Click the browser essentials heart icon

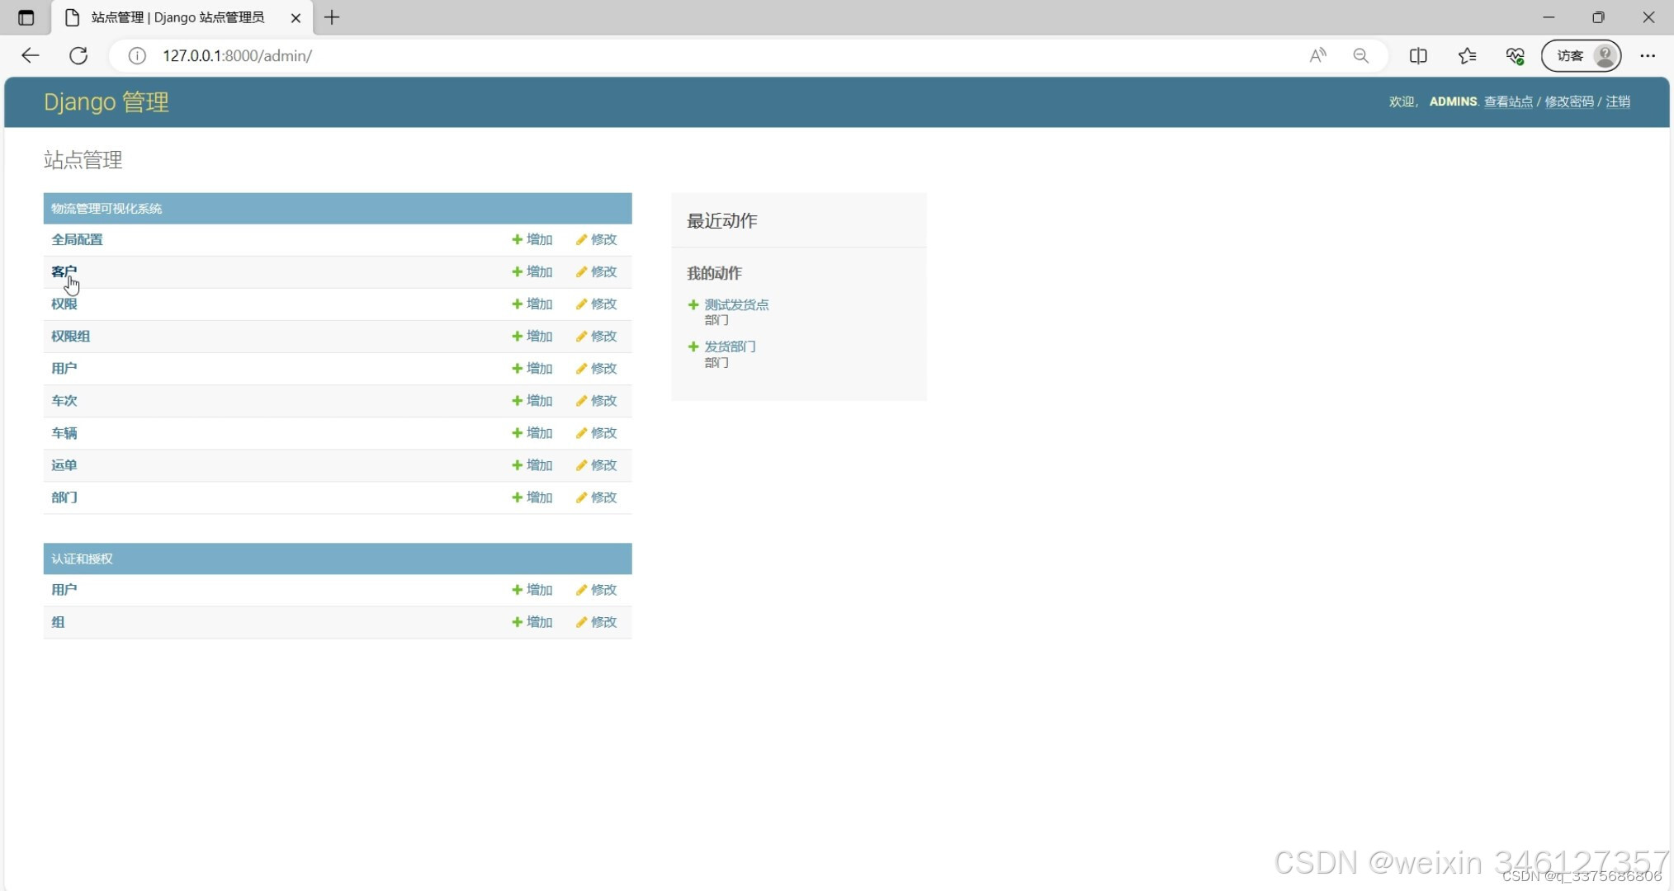1515,55
